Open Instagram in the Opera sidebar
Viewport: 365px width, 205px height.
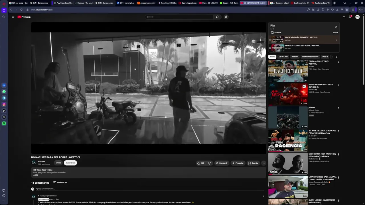(x=4, y=104)
